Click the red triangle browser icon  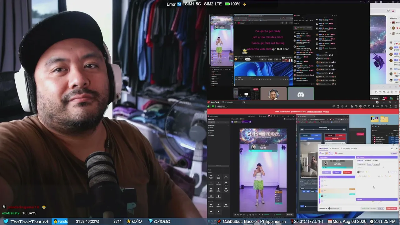(393, 11)
